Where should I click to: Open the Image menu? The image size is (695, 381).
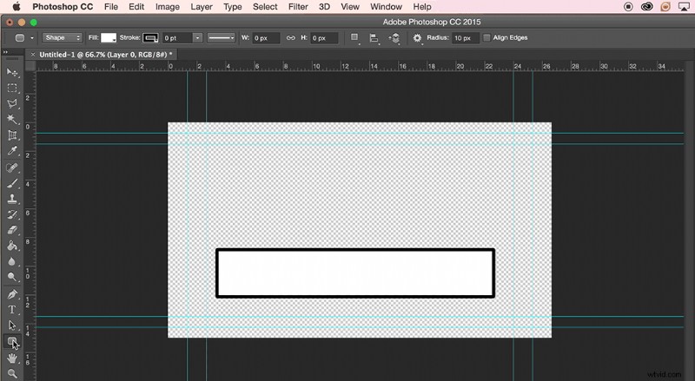pos(167,7)
